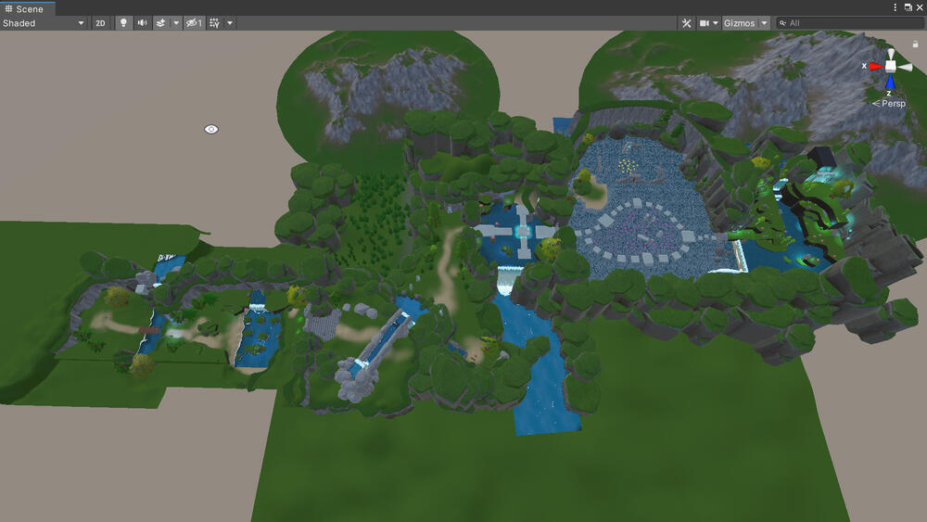Toggle hidden objects visibility counter
Viewport: 927px width, 522px height.
(x=194, y=23)
